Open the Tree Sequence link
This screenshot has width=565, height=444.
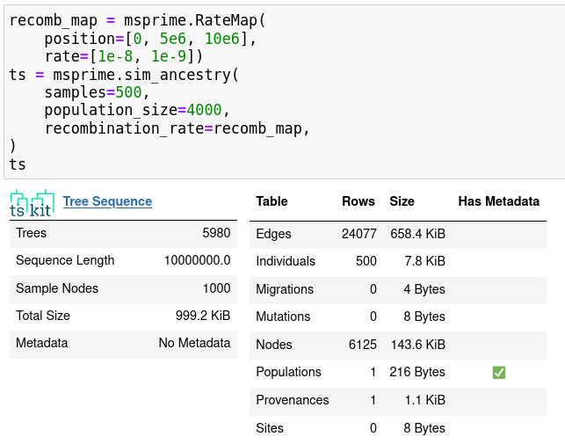click(107, 201)
